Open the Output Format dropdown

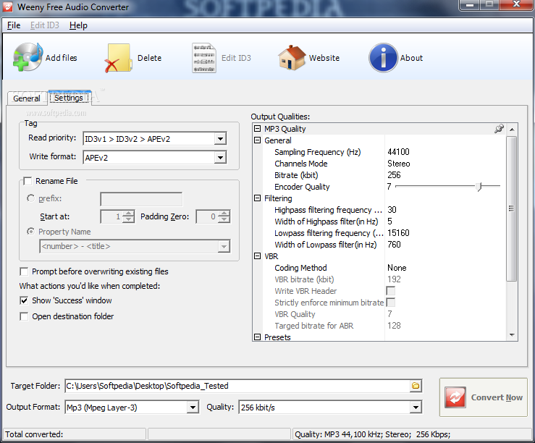193,408
